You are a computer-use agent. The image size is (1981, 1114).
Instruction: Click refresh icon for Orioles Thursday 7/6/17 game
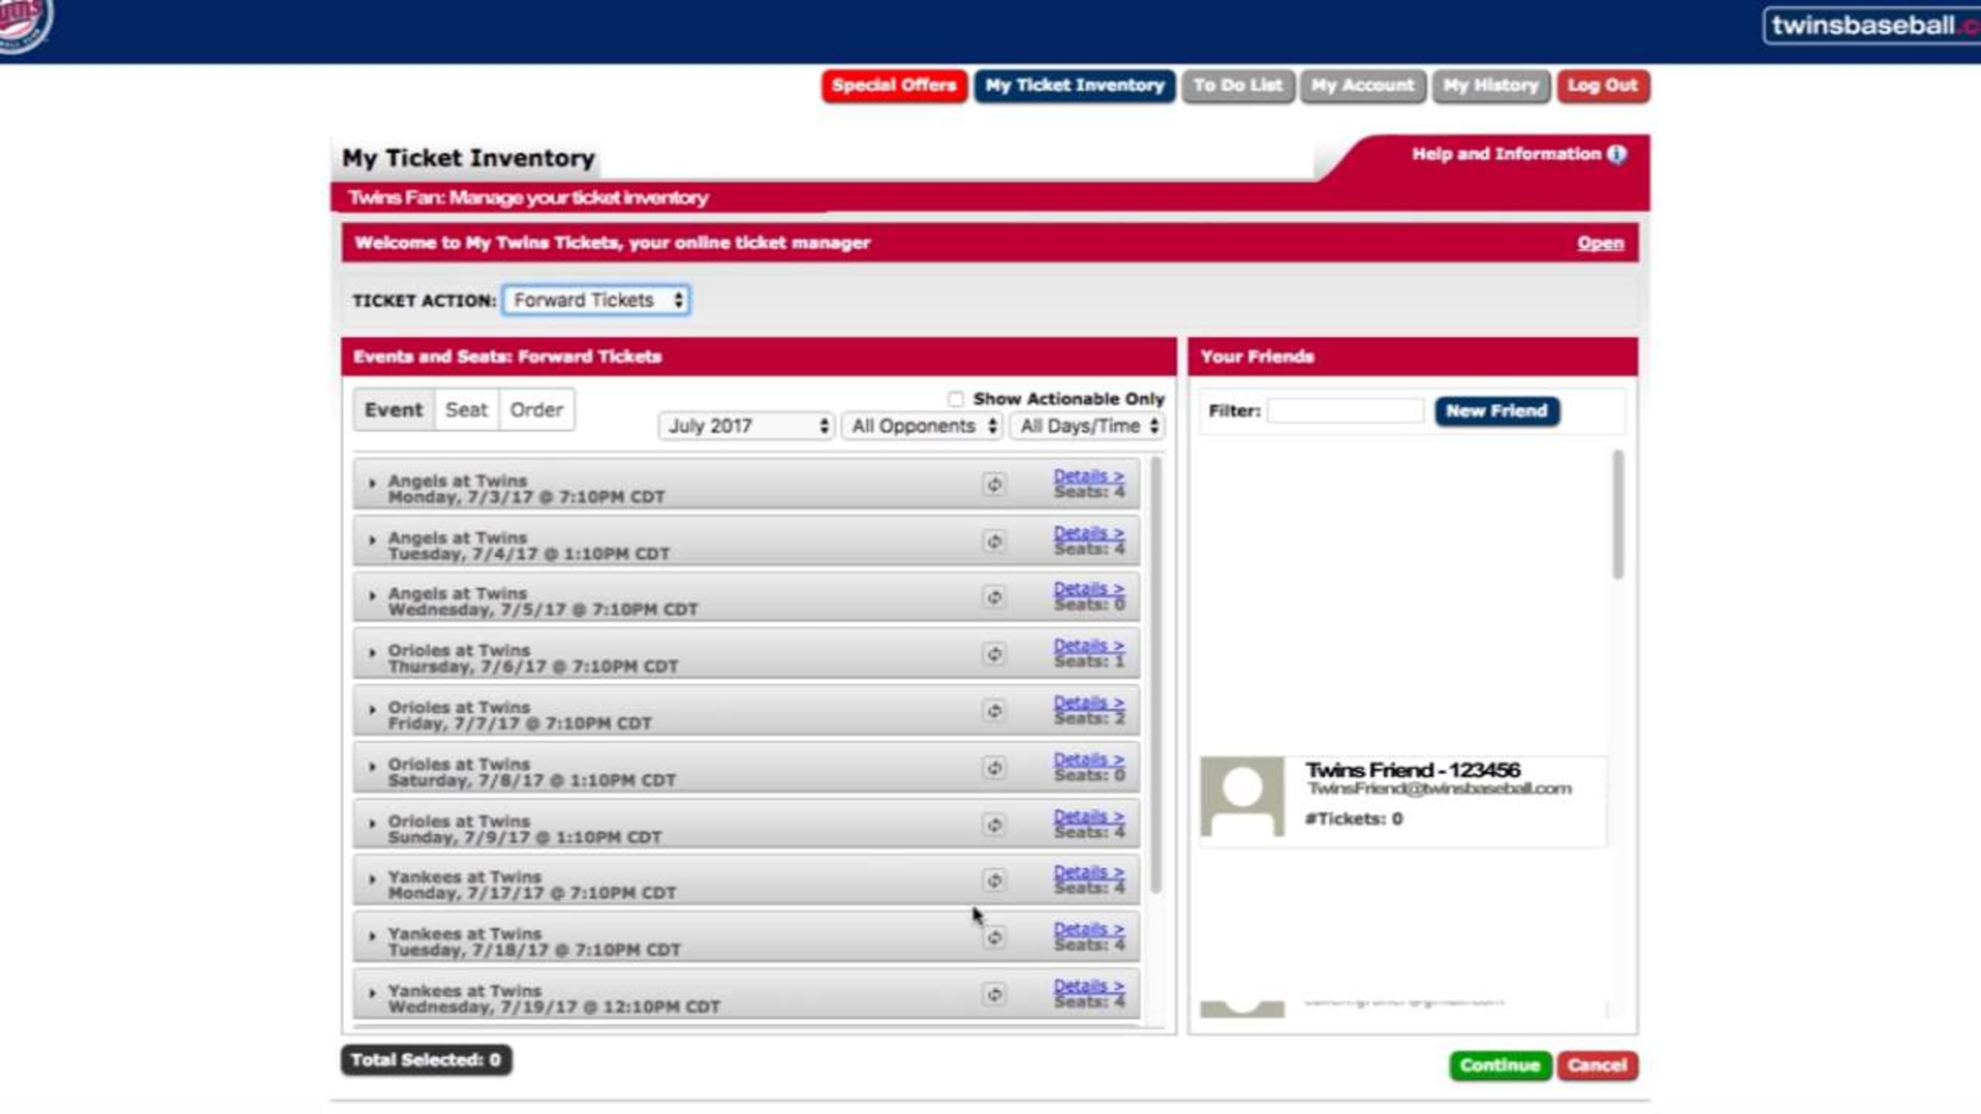994,654
